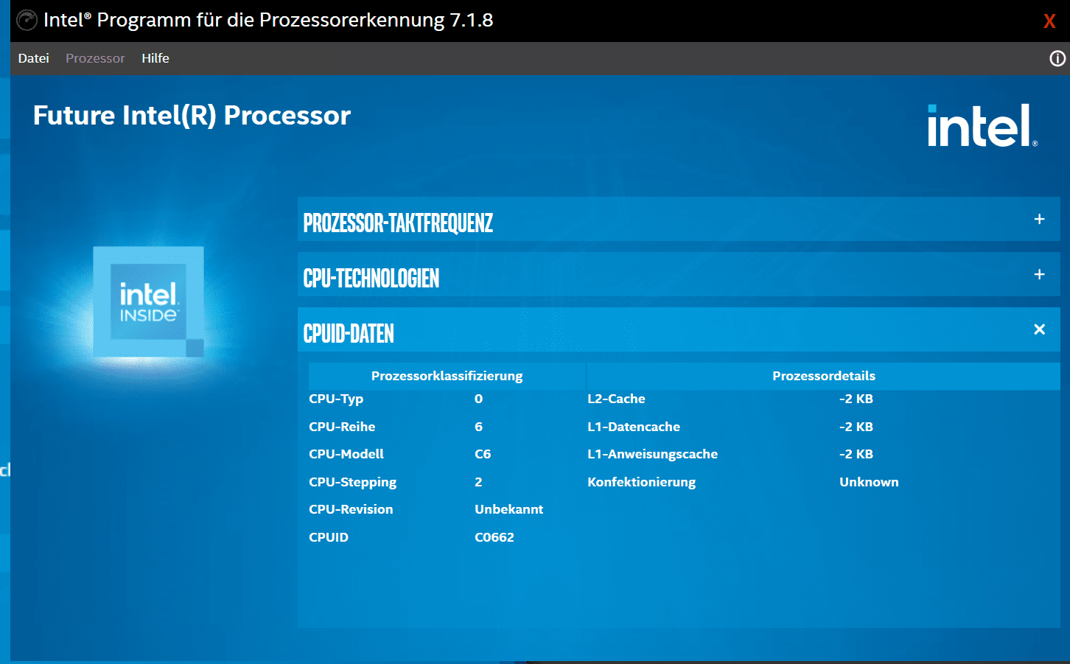Click the L1-Anweisungscache value -2 KB

tap(856, 454)
